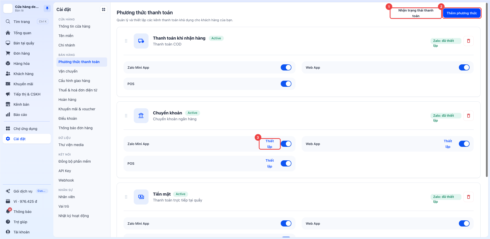Toggle POS for Chuyển khoản
Screen dimensions: 490x239
[x=286, y=163]
